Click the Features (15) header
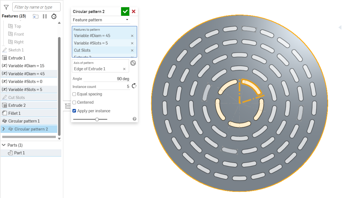 coord(14,16)
